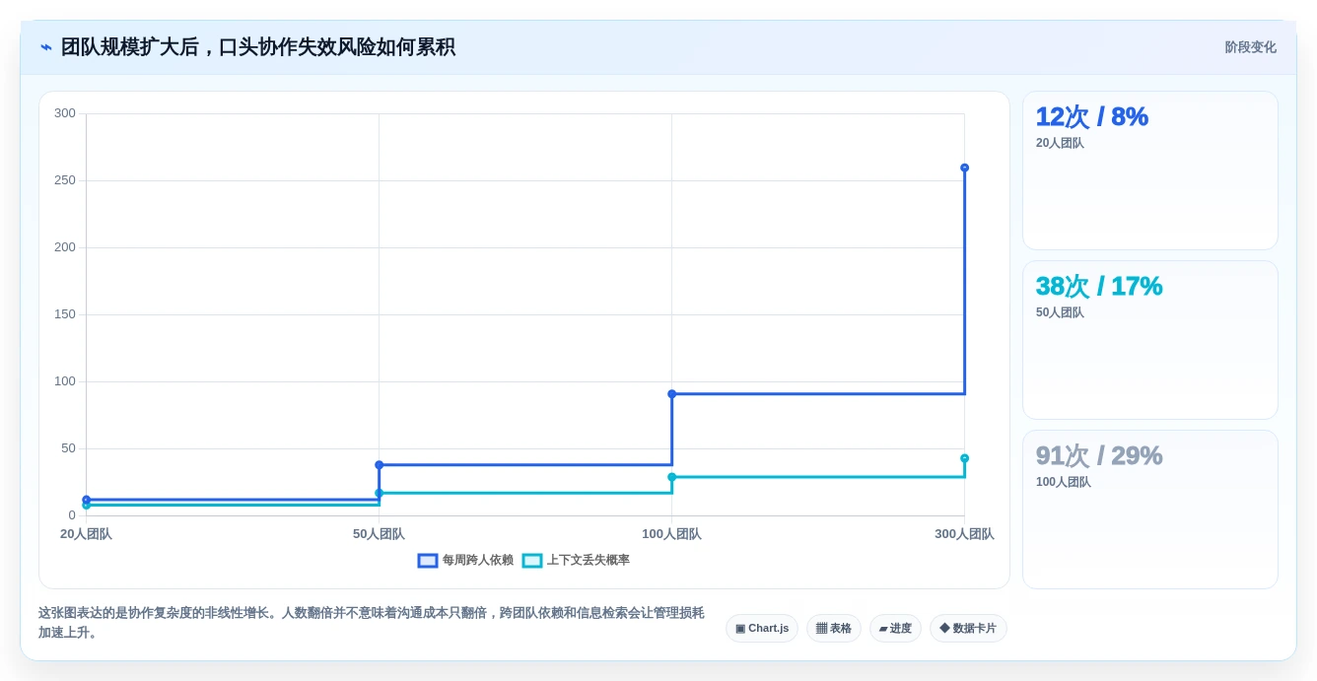Click the description paragraph below the chart
The image size is (1317, 681).
point(372,623)
